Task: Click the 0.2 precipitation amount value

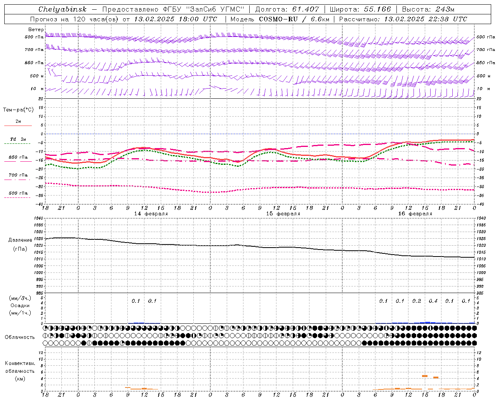Action: [417, 301]
